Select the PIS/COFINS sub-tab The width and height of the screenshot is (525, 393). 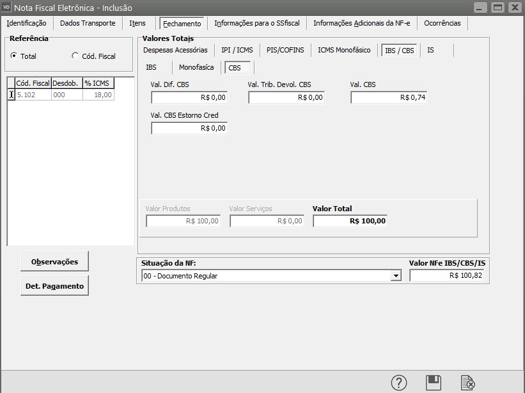click(x=285, y=50)
